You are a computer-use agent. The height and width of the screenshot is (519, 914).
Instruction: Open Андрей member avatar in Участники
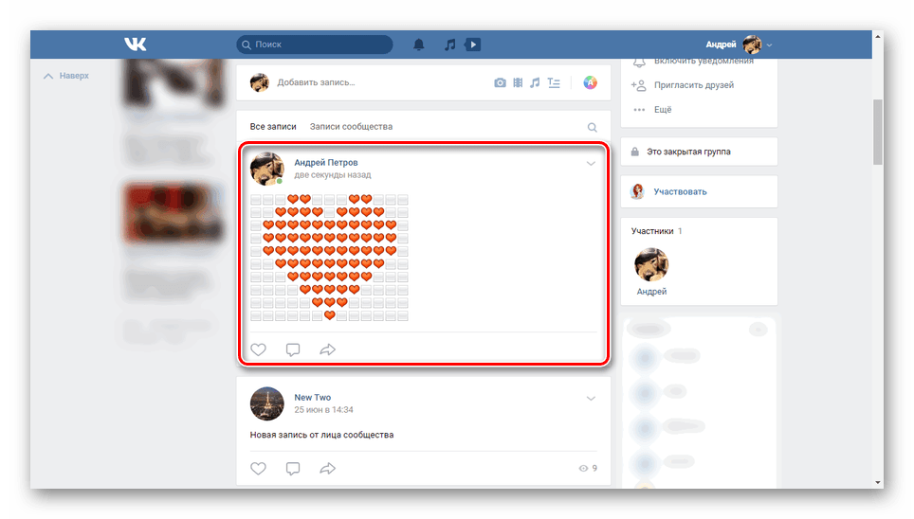[651, 264]
